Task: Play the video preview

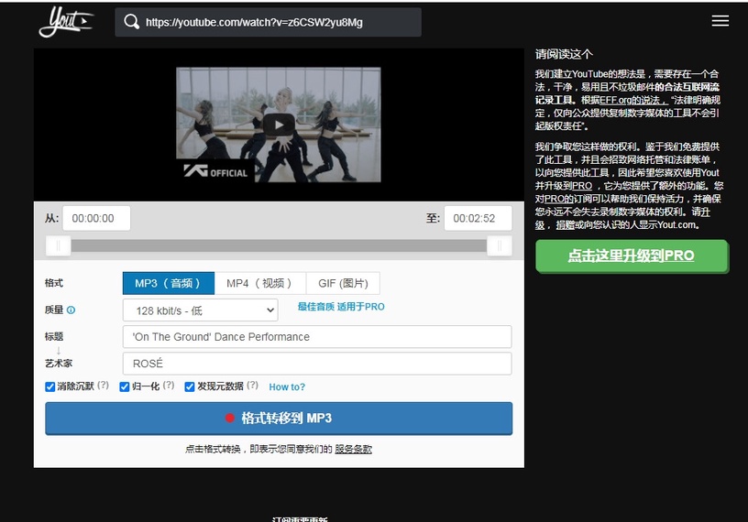Action: point(279,125)
